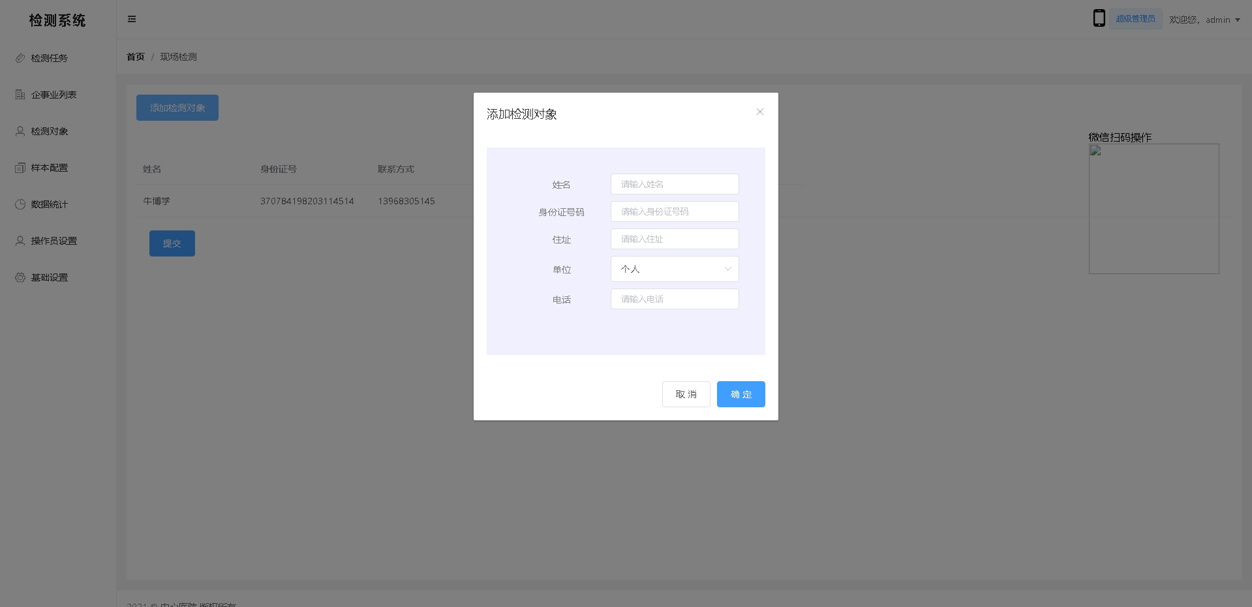Click the 取消 cancel button
The height and width of the screenshot is (607, 1252).
686,394
